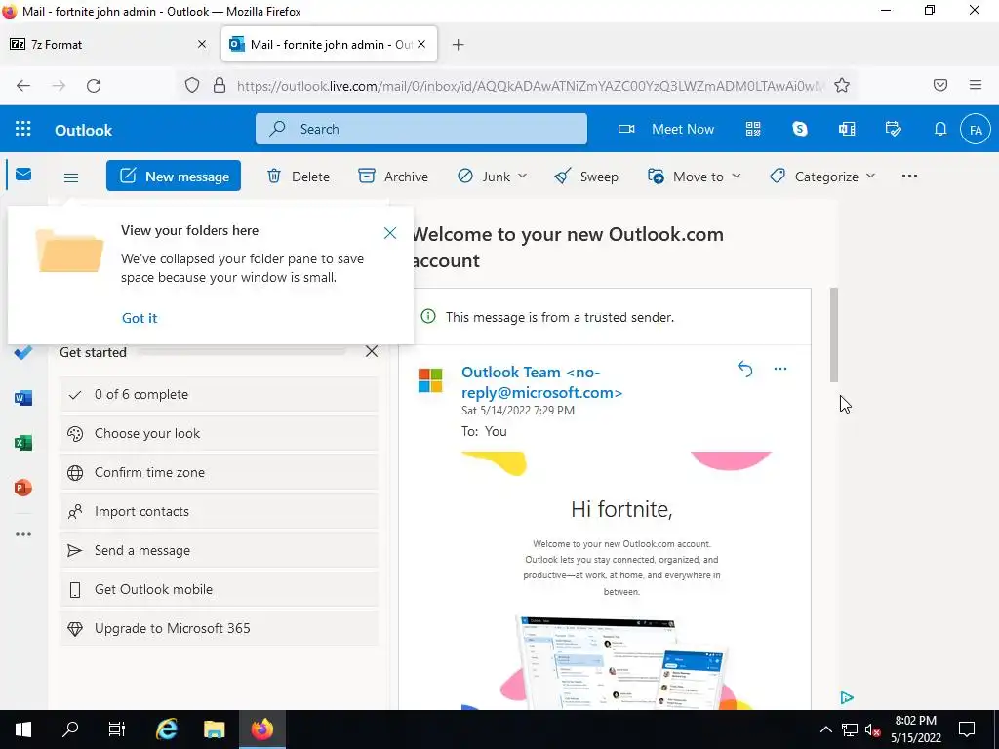
Task: Open the notifications bell
Action: tap(940, 129)
